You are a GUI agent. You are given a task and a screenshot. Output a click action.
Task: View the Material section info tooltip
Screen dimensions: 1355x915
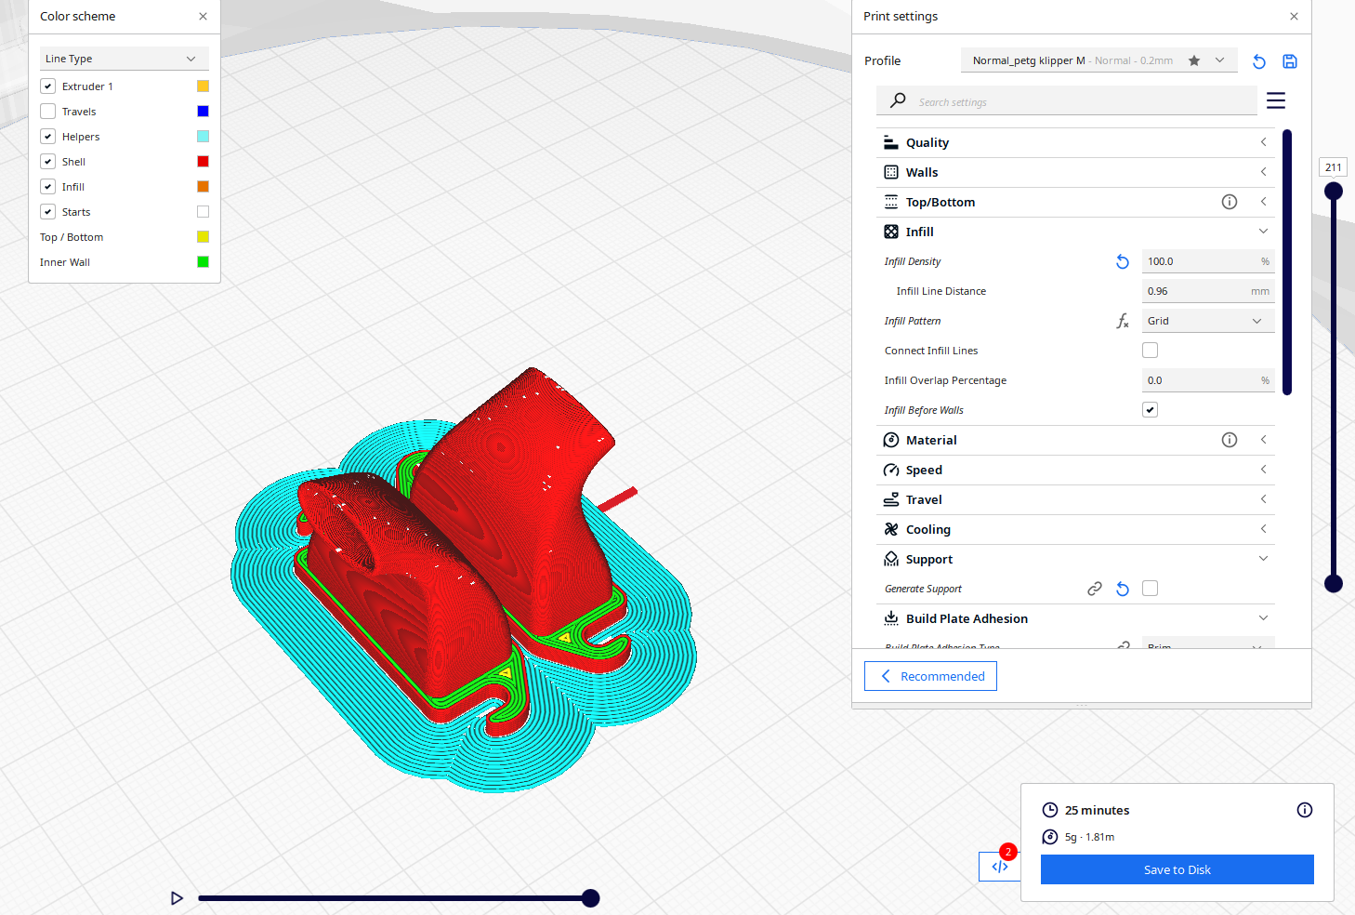coord(1230,439)
